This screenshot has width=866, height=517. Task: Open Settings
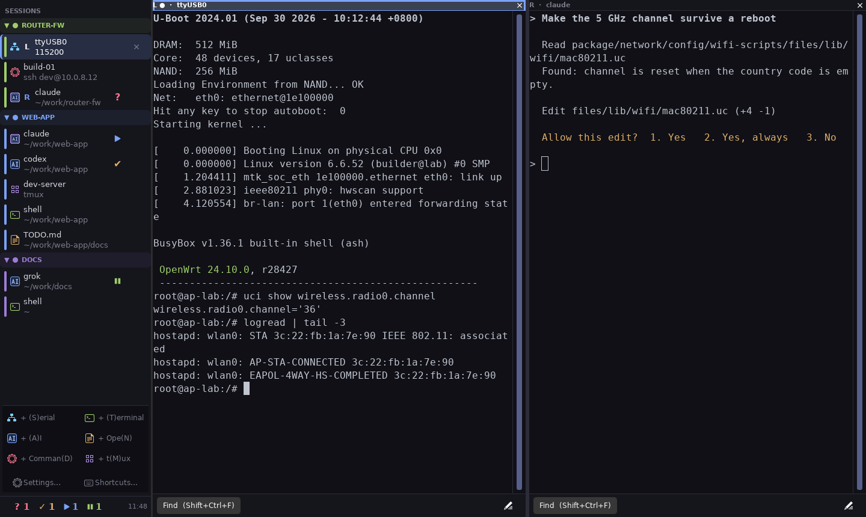pyautogui.click(x=37, y=483)
